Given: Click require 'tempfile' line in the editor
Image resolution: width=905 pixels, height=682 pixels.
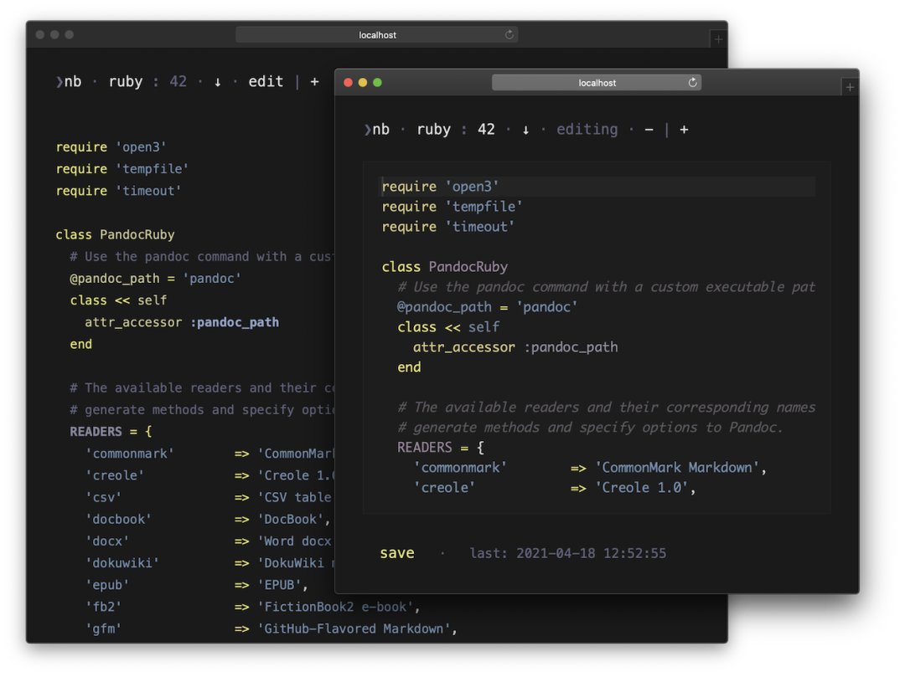Looking at the screenshot, I should pos(452,207).
